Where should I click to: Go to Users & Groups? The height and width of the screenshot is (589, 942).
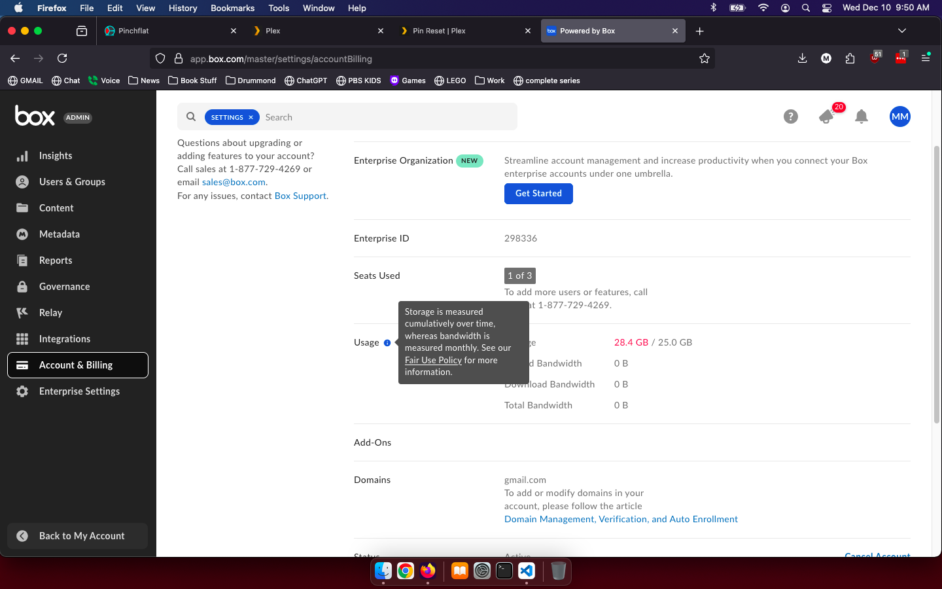coord(72,182)
